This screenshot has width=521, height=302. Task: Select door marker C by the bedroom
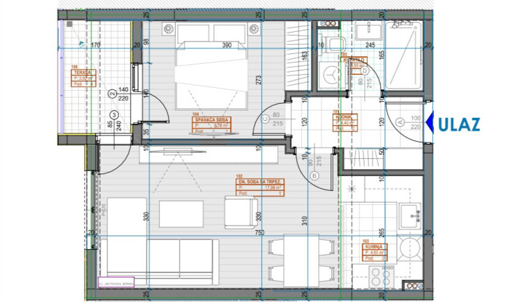[265, 120]
